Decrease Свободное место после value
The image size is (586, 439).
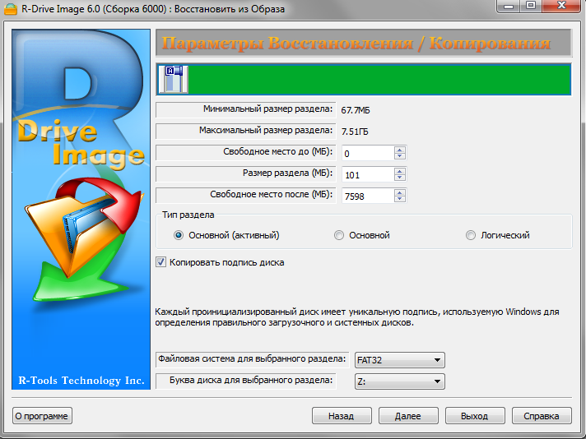point(400,199)
